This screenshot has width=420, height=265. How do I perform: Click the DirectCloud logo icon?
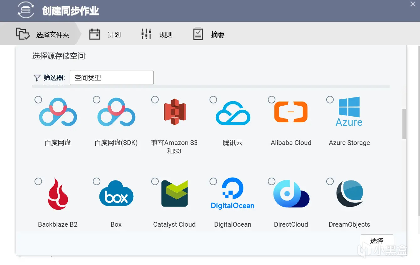tap(291, 194)
